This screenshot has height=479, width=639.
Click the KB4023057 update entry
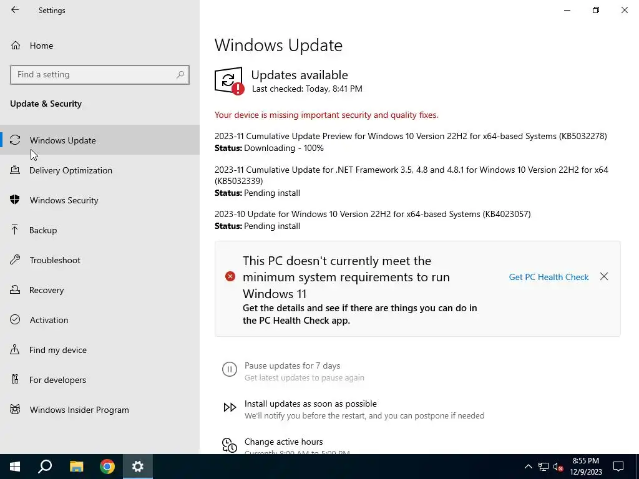[x=373, y=220]
